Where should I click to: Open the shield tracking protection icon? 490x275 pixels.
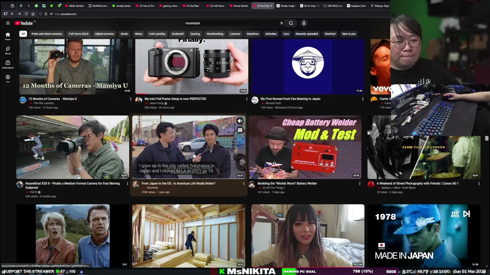[41, 14]
